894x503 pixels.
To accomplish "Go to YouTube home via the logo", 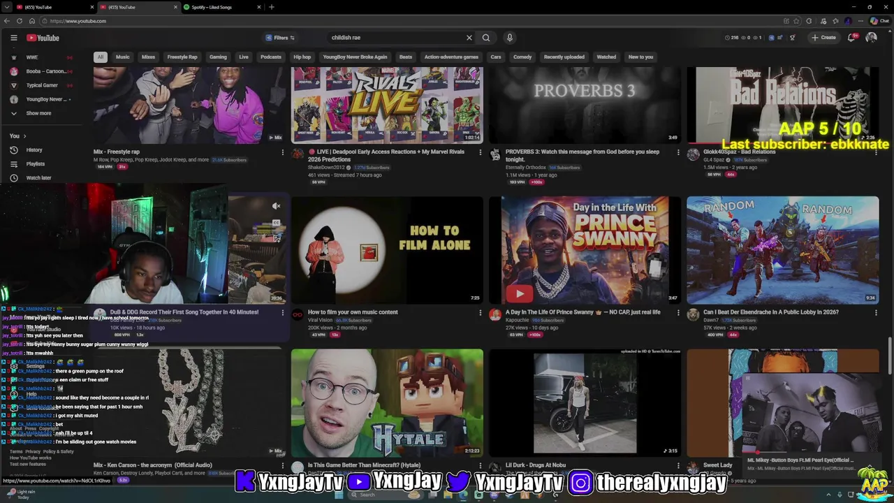I will point(43,38).
